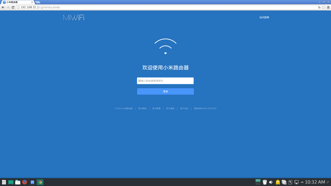Open the MiWiFi logo on the login page
Image resolution: width=331 pixels, height=186 pixels.
tap(73, 17)
